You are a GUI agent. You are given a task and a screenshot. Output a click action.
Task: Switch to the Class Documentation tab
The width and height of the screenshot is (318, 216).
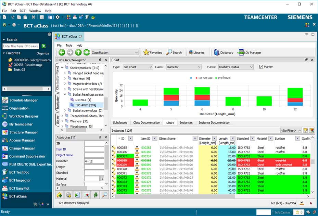[x=147, y=122]
